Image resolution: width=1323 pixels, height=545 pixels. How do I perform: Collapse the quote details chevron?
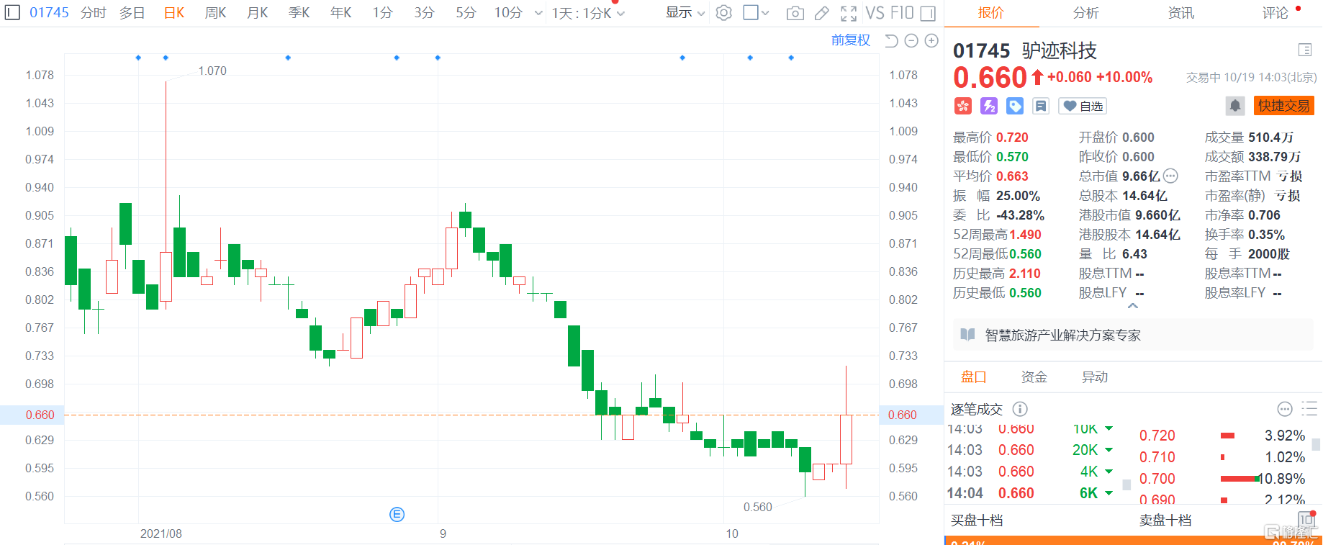click(1133, 306)
